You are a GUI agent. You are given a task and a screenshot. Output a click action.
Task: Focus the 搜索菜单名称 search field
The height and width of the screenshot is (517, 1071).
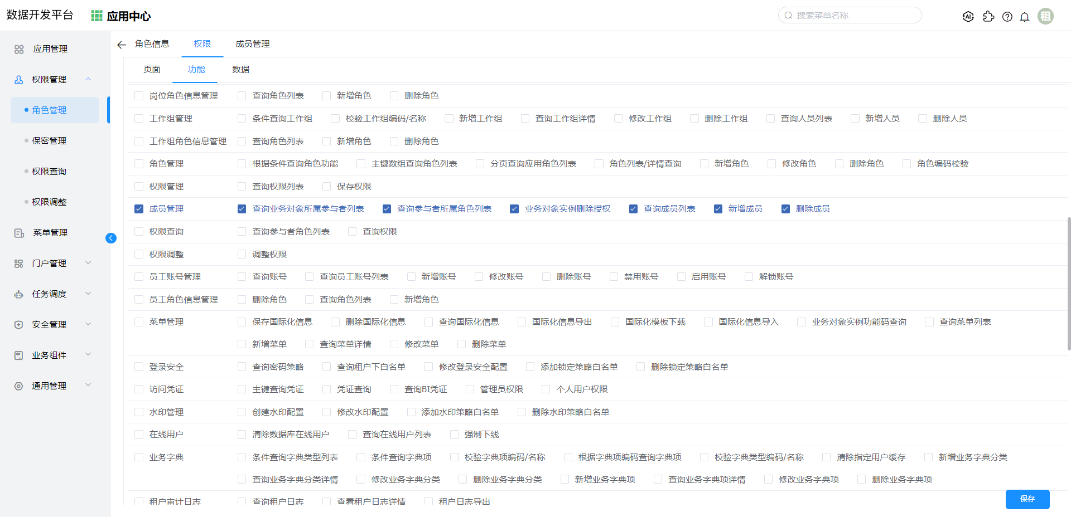(x=853, y=16)
